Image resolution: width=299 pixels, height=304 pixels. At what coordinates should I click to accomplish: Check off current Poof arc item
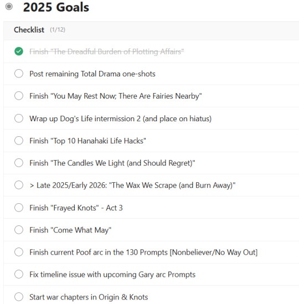click(x=19, y=252)
